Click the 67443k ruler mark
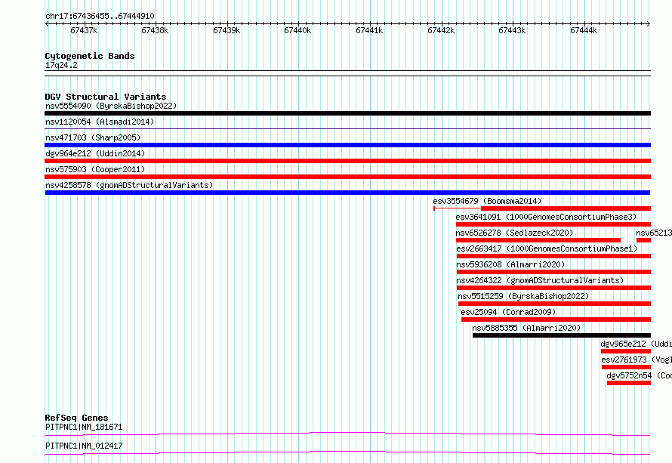Image resolution: width=672 pixels, height=463 pixels. (512, 30)
